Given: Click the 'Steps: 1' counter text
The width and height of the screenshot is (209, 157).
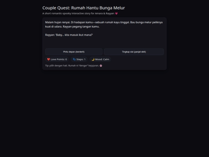Looking at the screenshot, I should coord(81,59).
